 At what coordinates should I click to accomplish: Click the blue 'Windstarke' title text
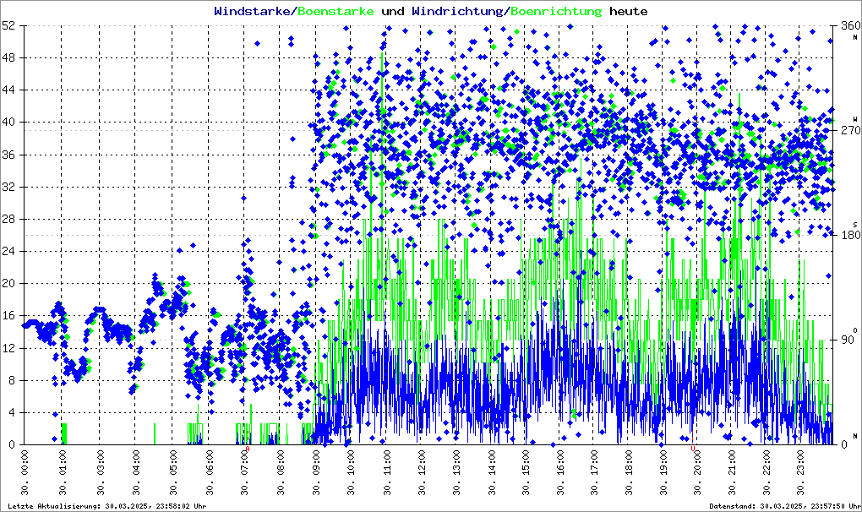pos(252,12)
